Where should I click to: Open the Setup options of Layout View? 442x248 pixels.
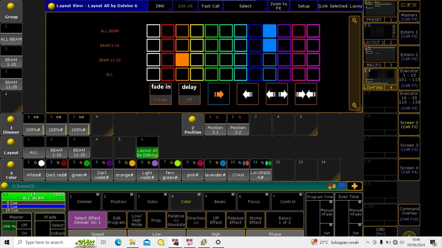pos(304,6)
